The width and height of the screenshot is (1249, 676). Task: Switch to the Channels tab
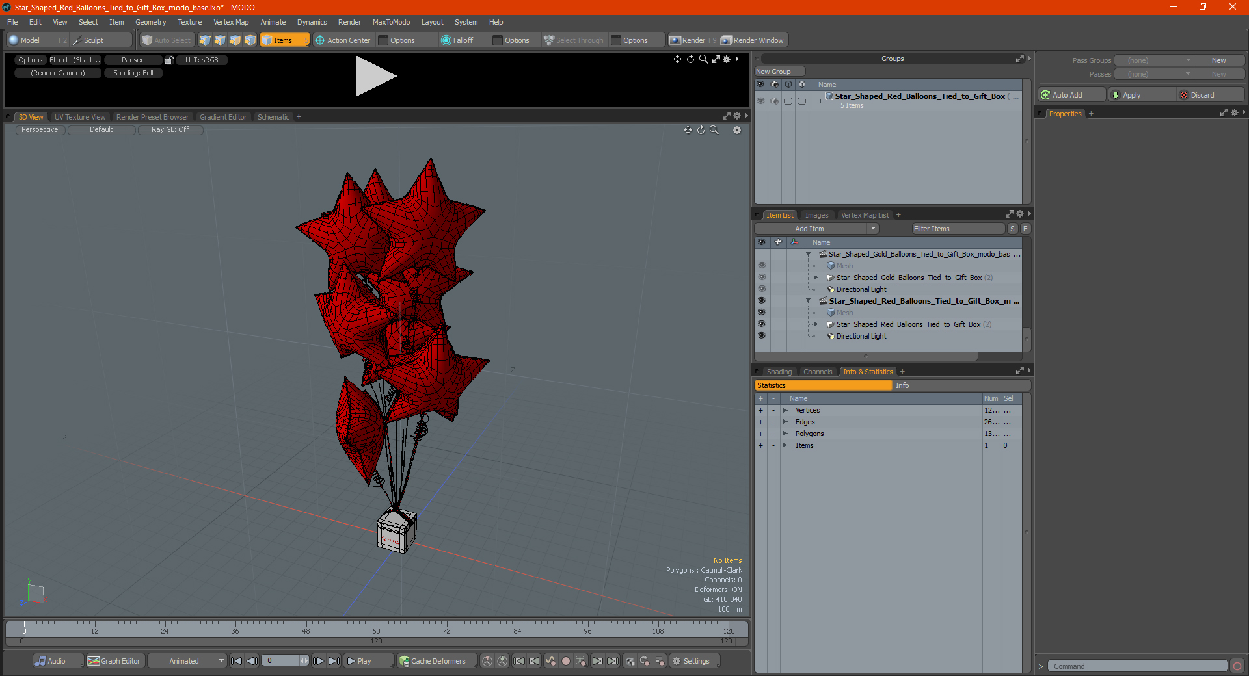click(x=818, y=372)
